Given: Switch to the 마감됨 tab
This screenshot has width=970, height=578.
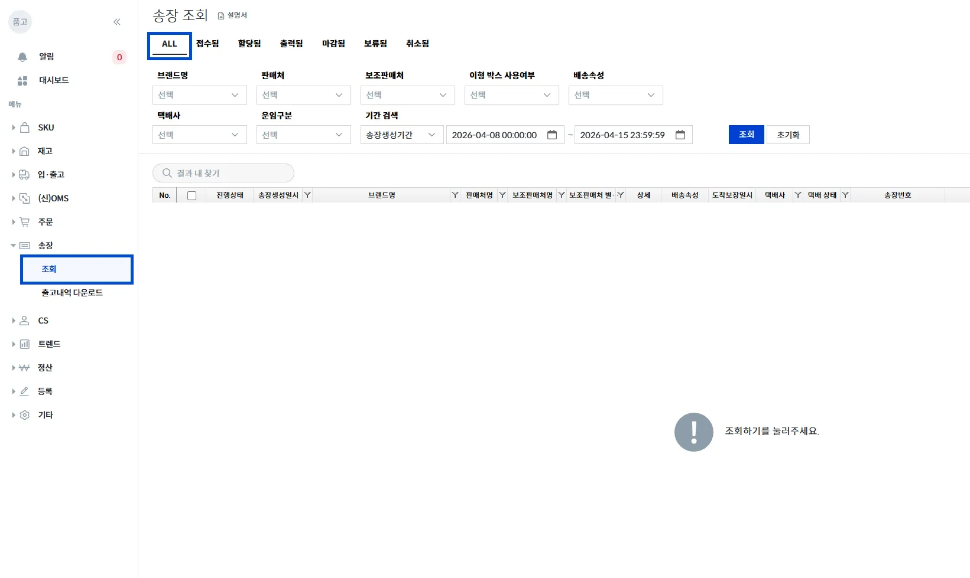Looking at the screenshot, I should pyautogui.click(x=333, y=44).
